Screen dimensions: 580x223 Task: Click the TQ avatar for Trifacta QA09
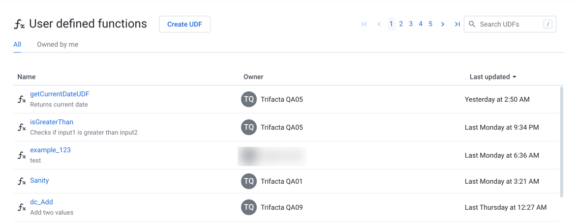tap(249, 207)
